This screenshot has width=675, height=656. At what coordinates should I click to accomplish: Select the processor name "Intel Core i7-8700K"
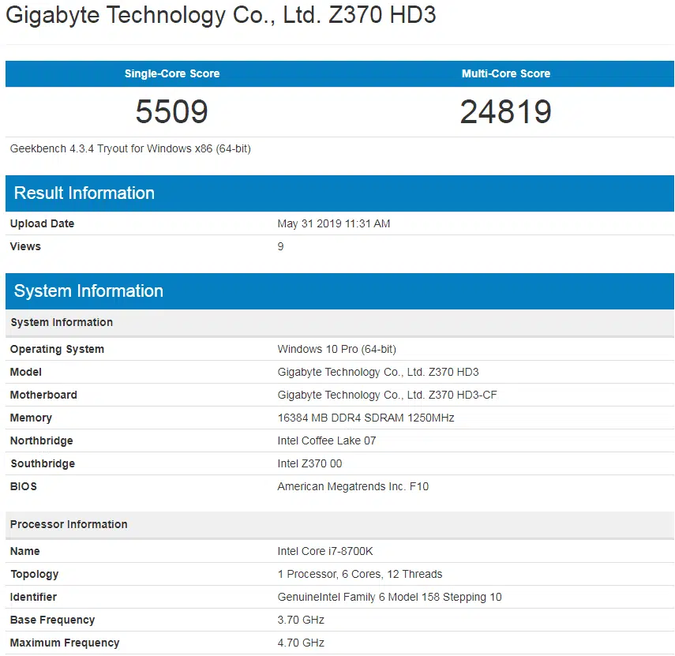pyautogui.click(x=325, y=551)
